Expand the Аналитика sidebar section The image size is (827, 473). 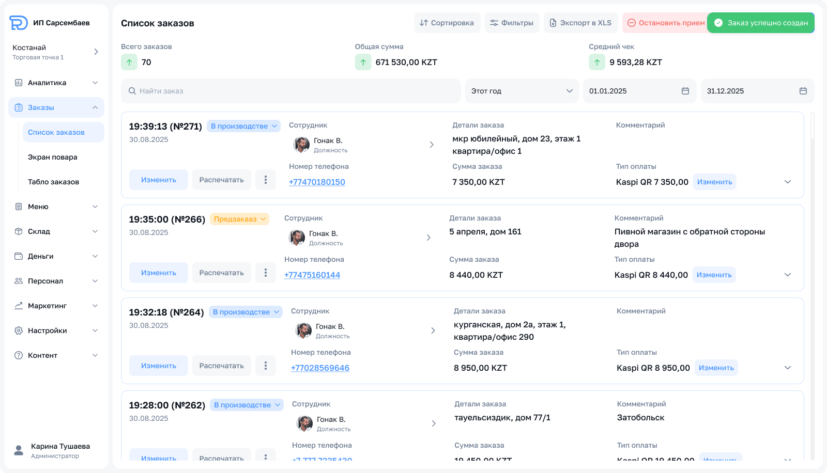tap(56, 83)
